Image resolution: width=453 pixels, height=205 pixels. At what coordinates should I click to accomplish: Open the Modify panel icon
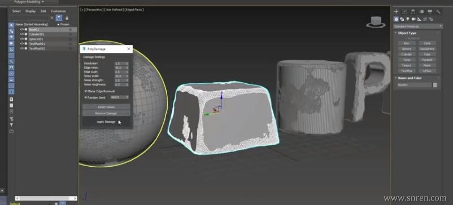point(404,11)
